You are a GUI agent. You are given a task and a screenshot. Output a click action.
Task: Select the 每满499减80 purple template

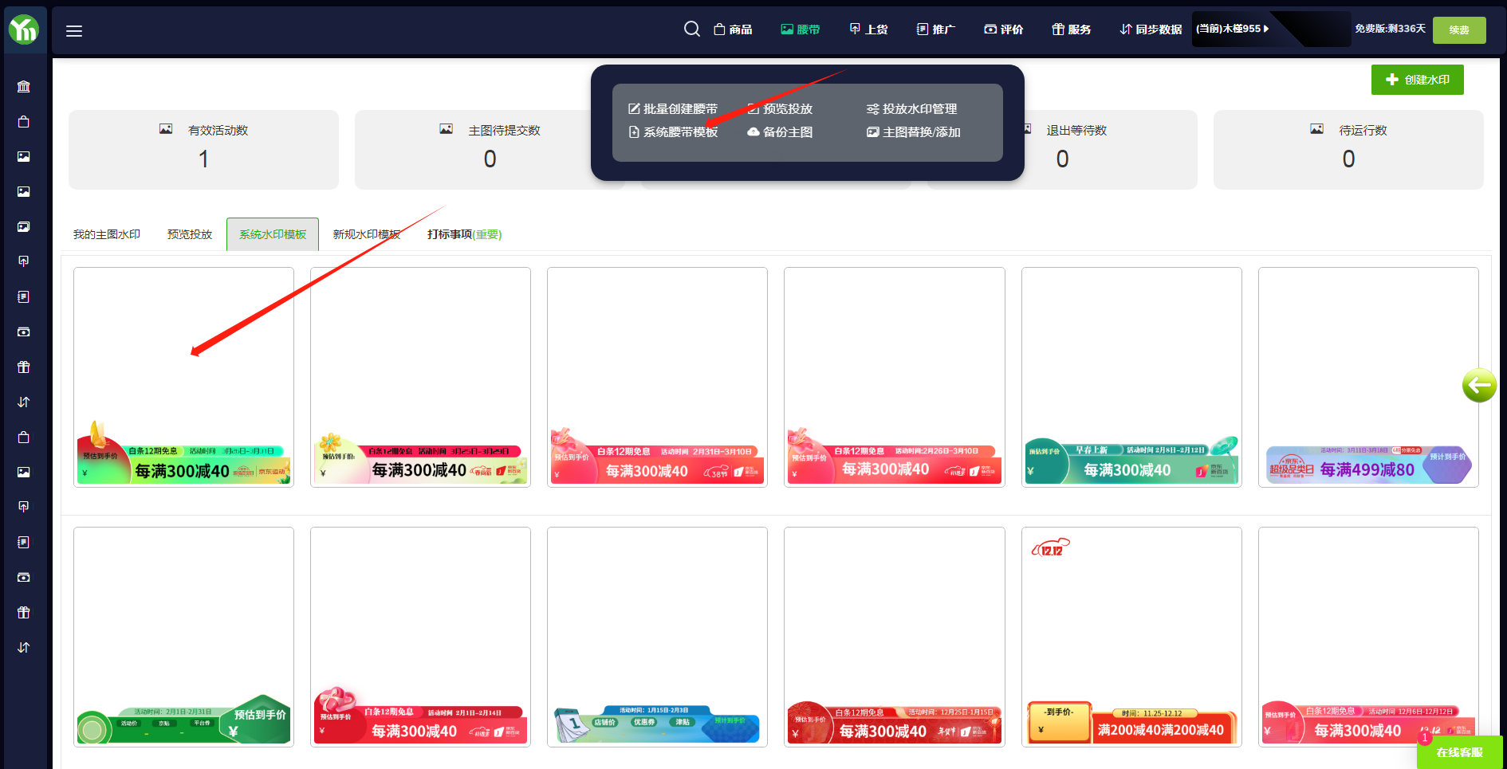[1367, 378]
